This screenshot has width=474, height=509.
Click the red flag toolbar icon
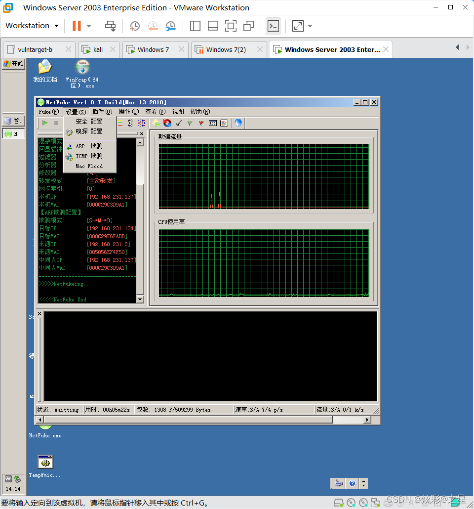[x=201, y=123]
